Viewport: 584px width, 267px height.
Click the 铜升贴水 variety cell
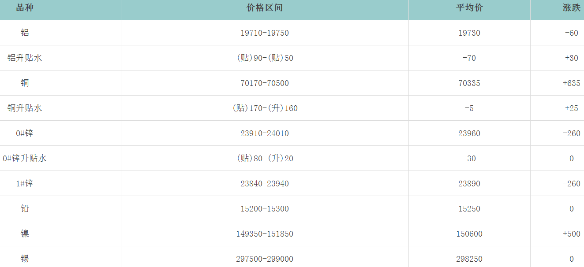coord(25,108)
